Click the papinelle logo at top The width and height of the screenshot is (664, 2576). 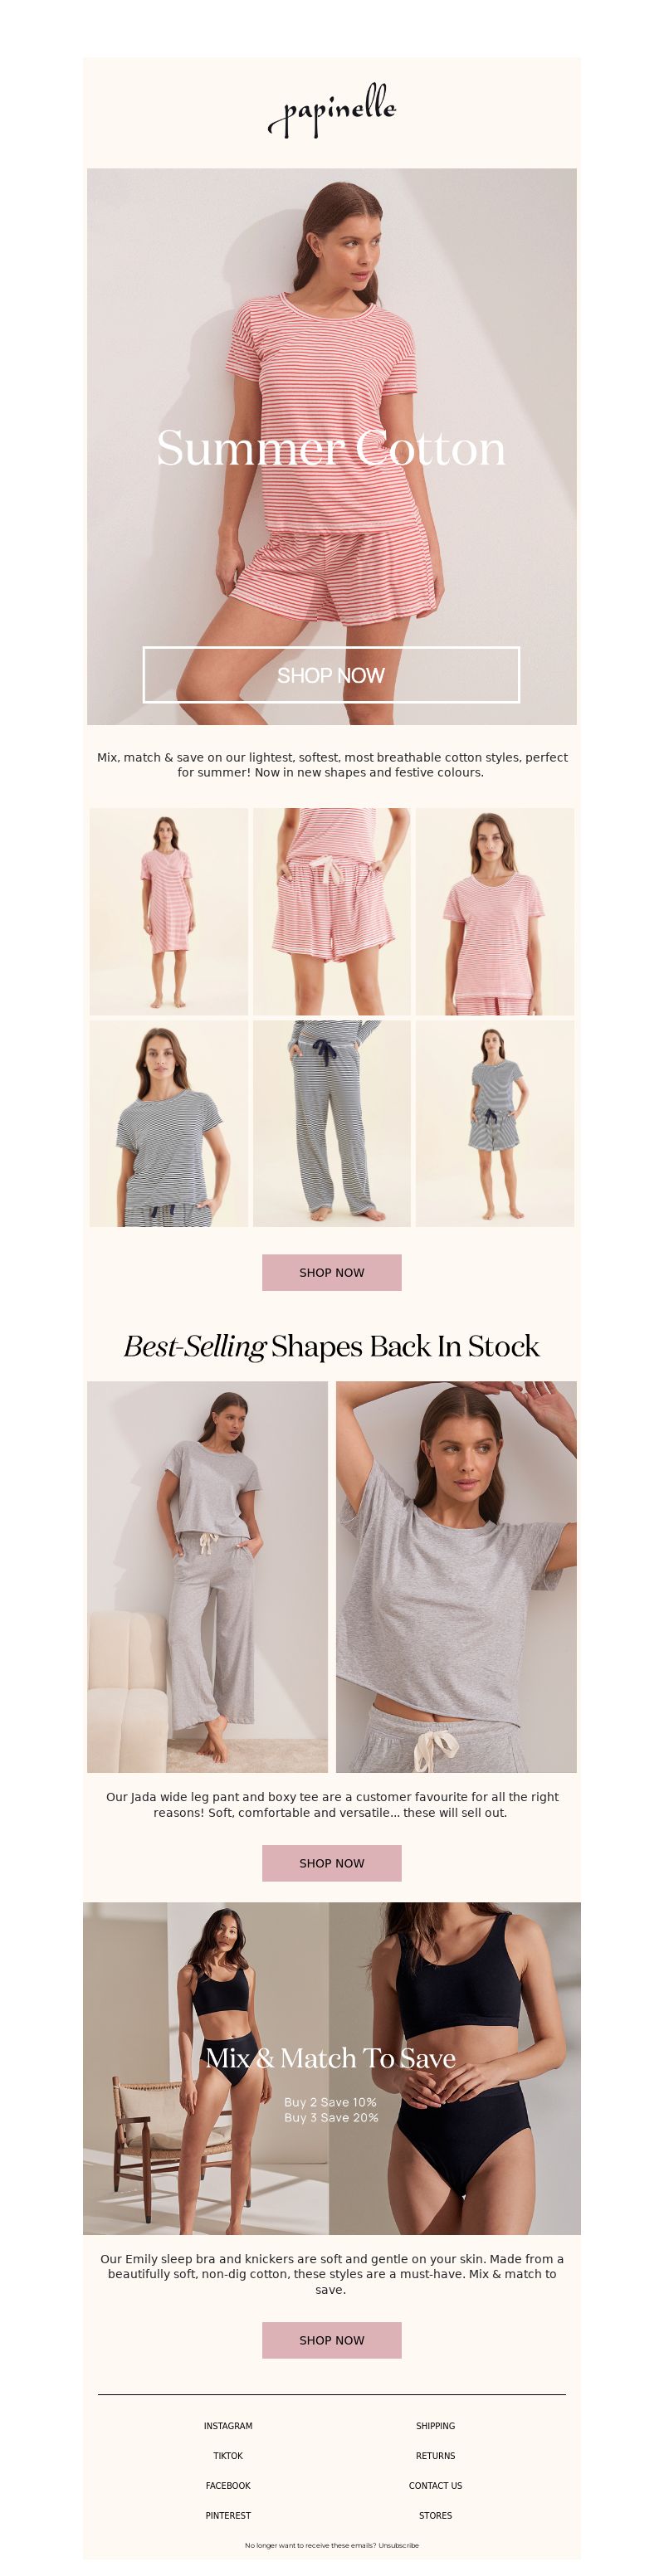(x=332, y=110)
